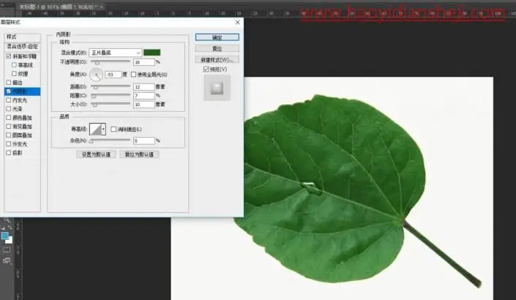Enable the 投影 checkbox

pos(9,153)
